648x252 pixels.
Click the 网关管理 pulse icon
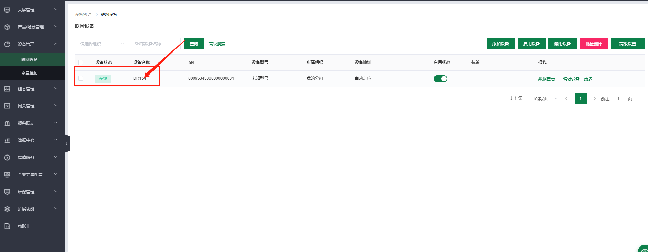(7, 106)
